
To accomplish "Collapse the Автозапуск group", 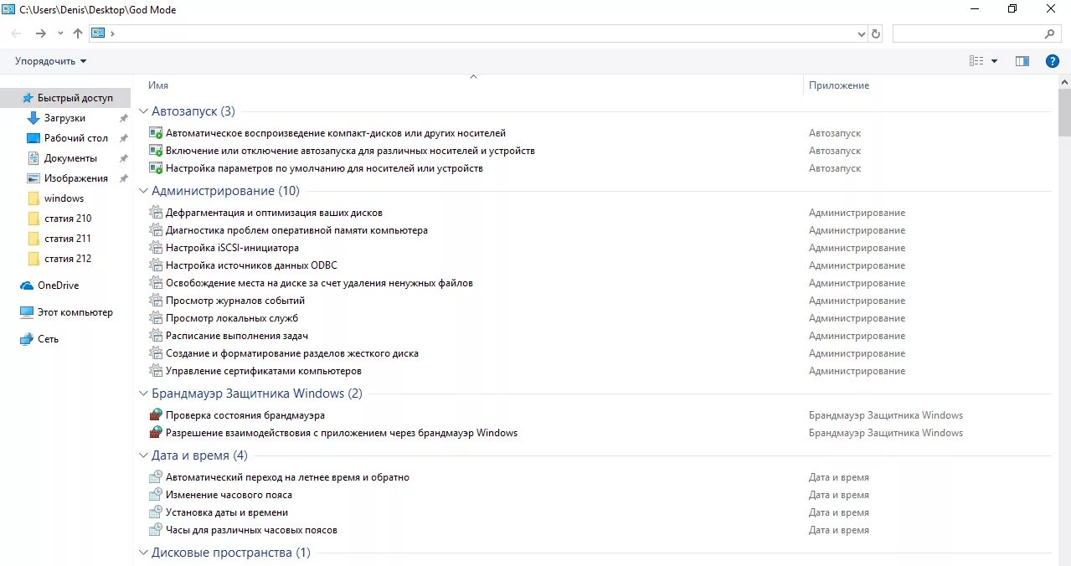I will point(143,111).
